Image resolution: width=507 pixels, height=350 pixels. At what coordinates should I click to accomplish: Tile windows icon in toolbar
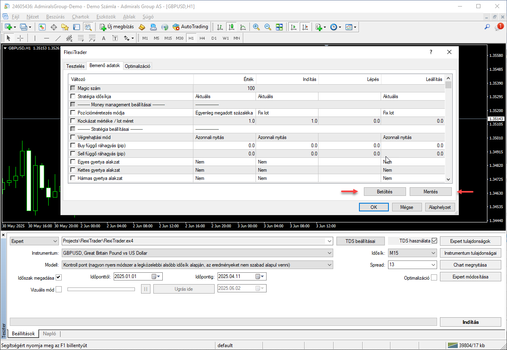point(279,27)
